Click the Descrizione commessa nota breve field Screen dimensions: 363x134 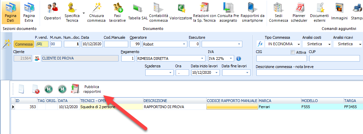(x=310, y=72)
